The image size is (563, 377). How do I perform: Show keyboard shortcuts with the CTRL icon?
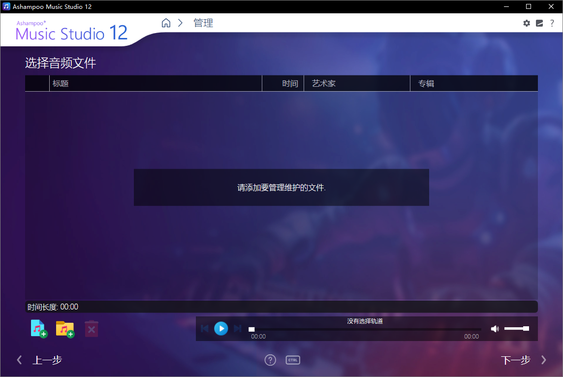click(293, 360)
